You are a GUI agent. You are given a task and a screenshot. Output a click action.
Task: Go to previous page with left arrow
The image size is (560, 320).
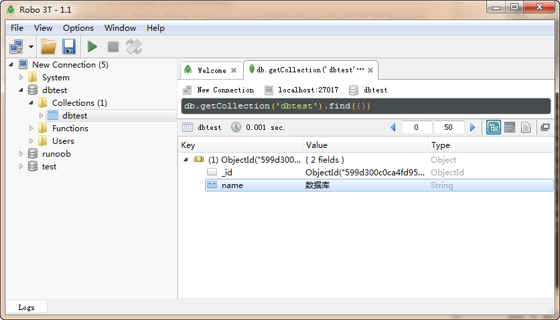[393, 127]
